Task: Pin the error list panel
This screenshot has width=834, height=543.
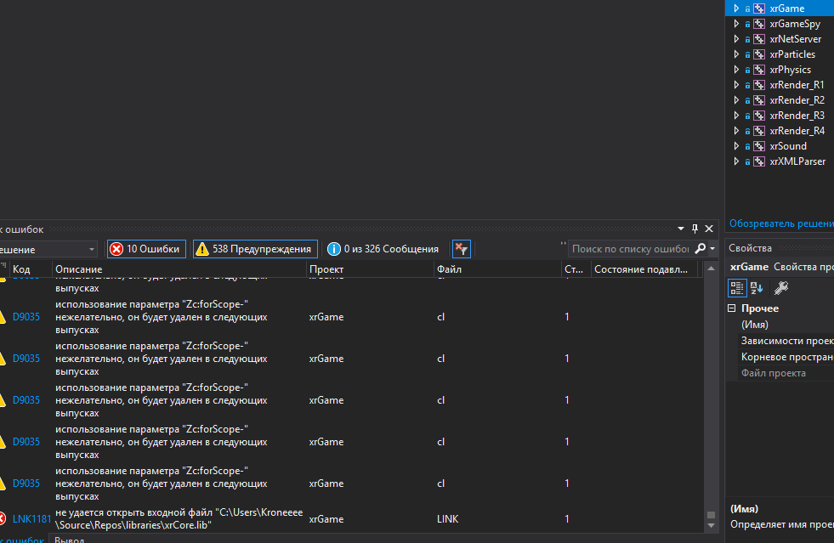Action: 695,229
